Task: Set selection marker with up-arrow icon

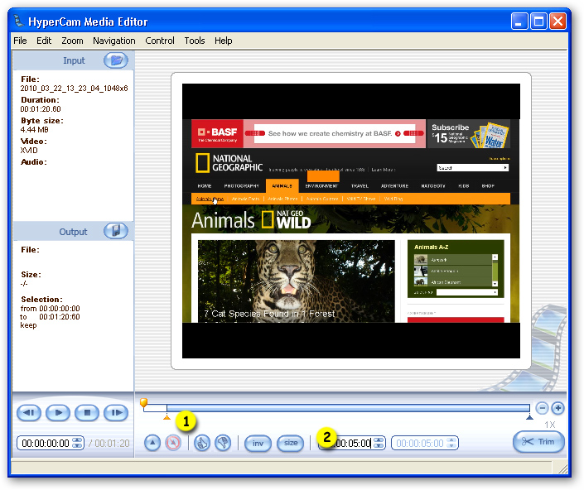Action: coord(152,443)
